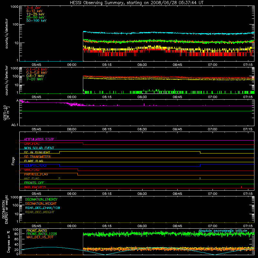Select the ATTENUATOR_STATE flag label

[39, 139]
